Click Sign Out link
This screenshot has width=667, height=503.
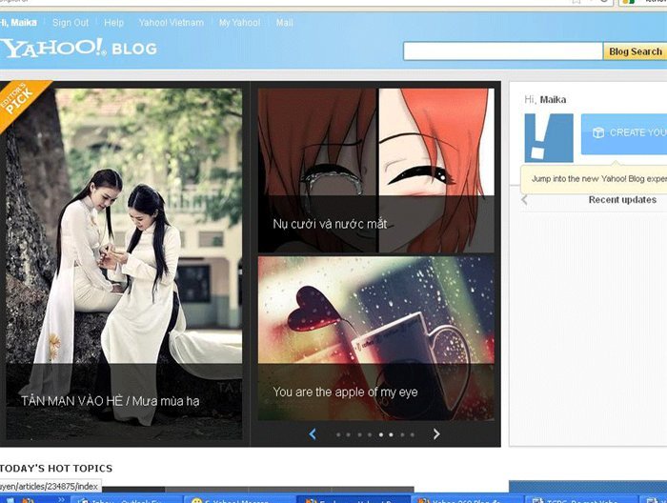[71, 23]
